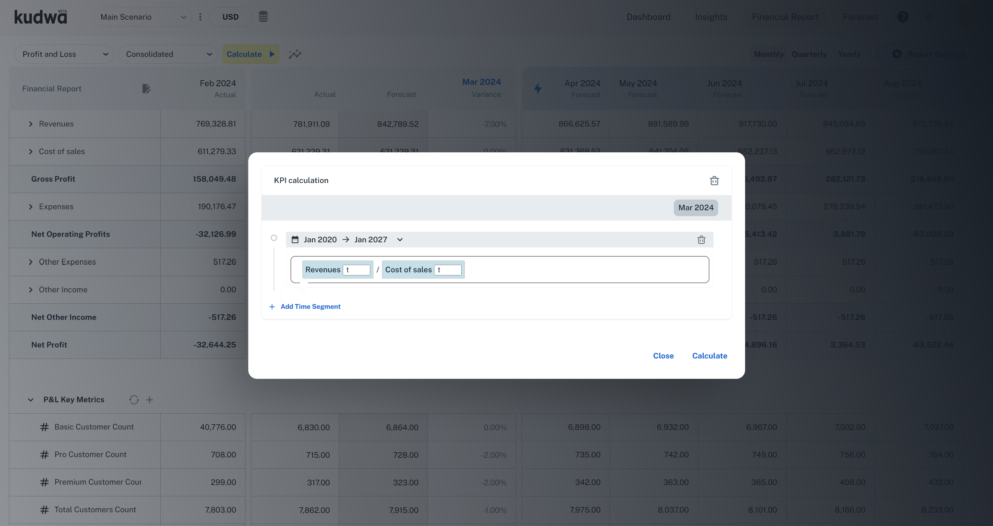Add a new P&L Key Metric
993x526 pixels.
tap(150, 399)
